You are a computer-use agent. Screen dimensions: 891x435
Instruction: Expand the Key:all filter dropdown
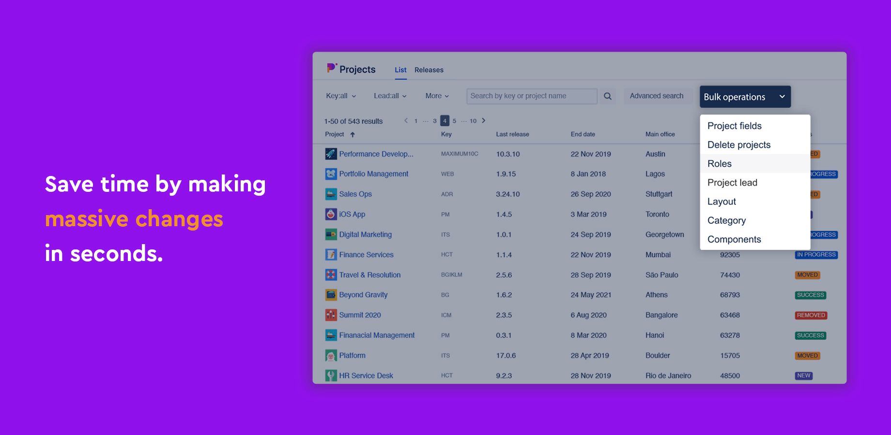point(341,96)
